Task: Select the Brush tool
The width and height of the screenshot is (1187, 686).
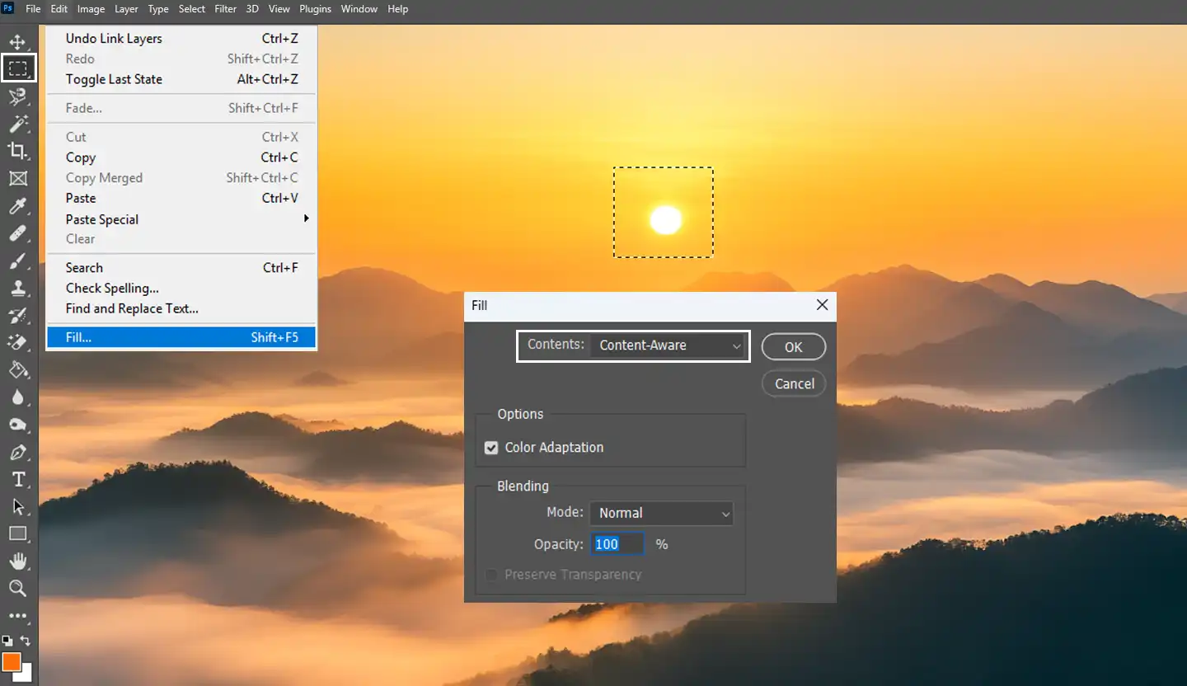Action: [17, 261]
